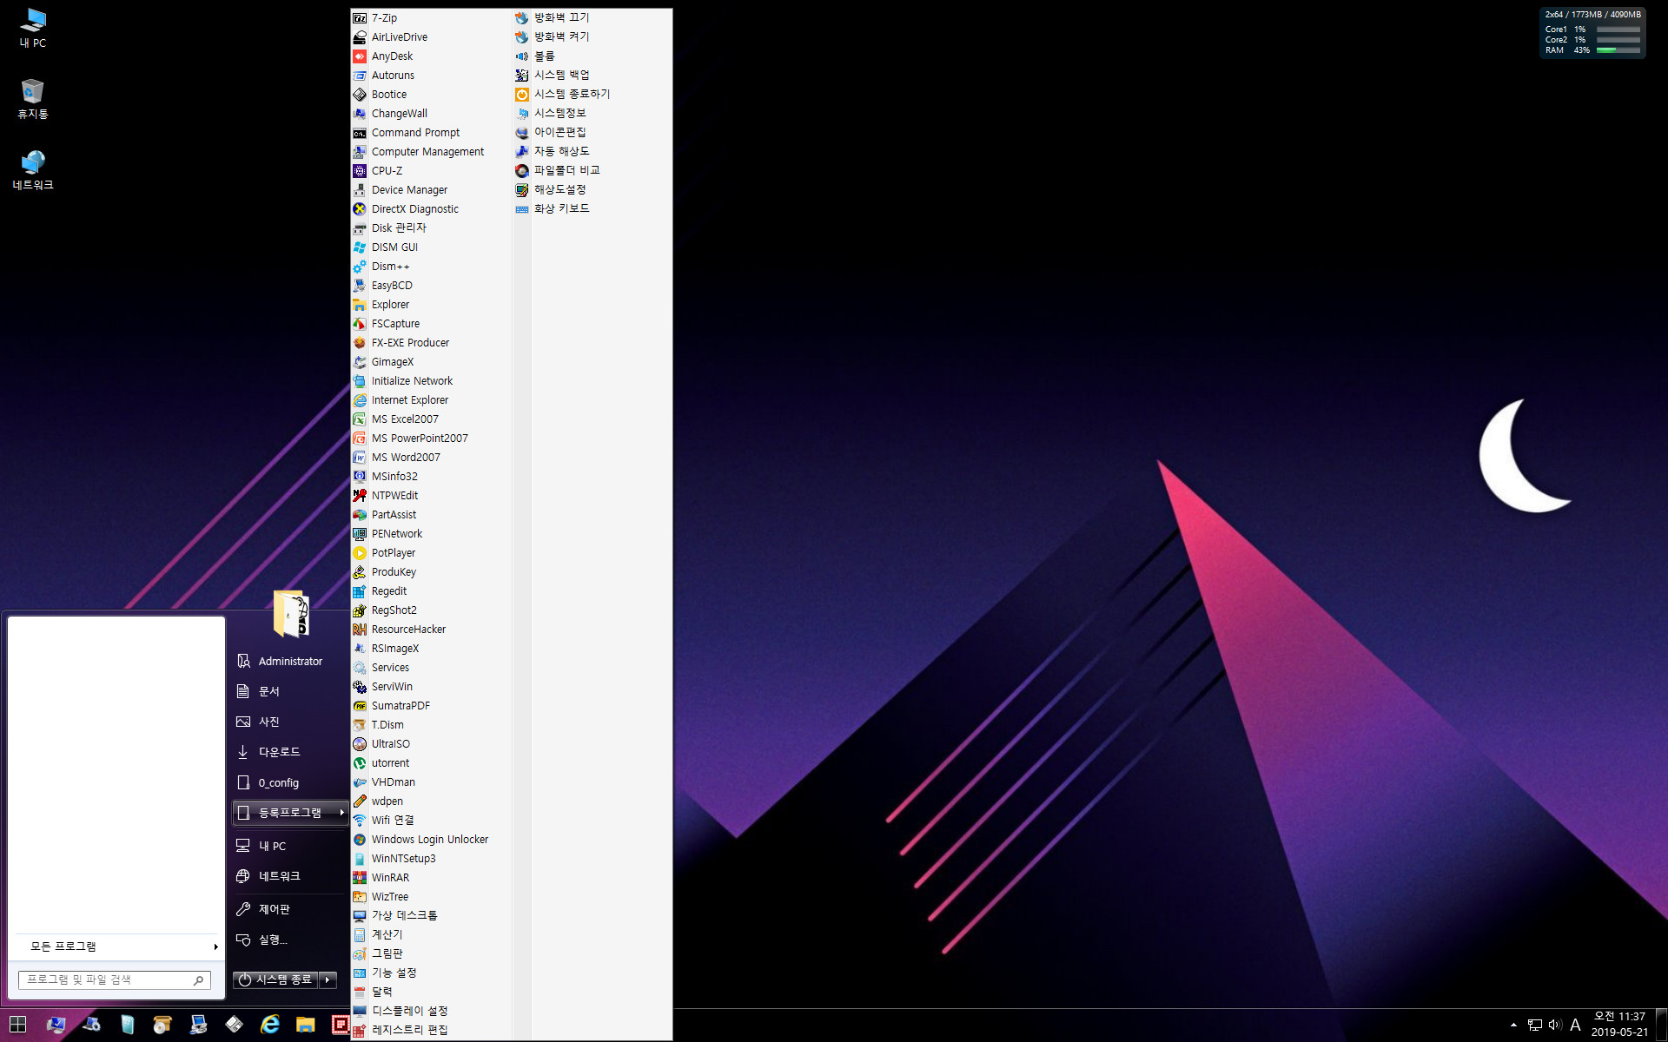Launch Command Prompt entry
The image size is (1668, 1042).
pos(431,133)
